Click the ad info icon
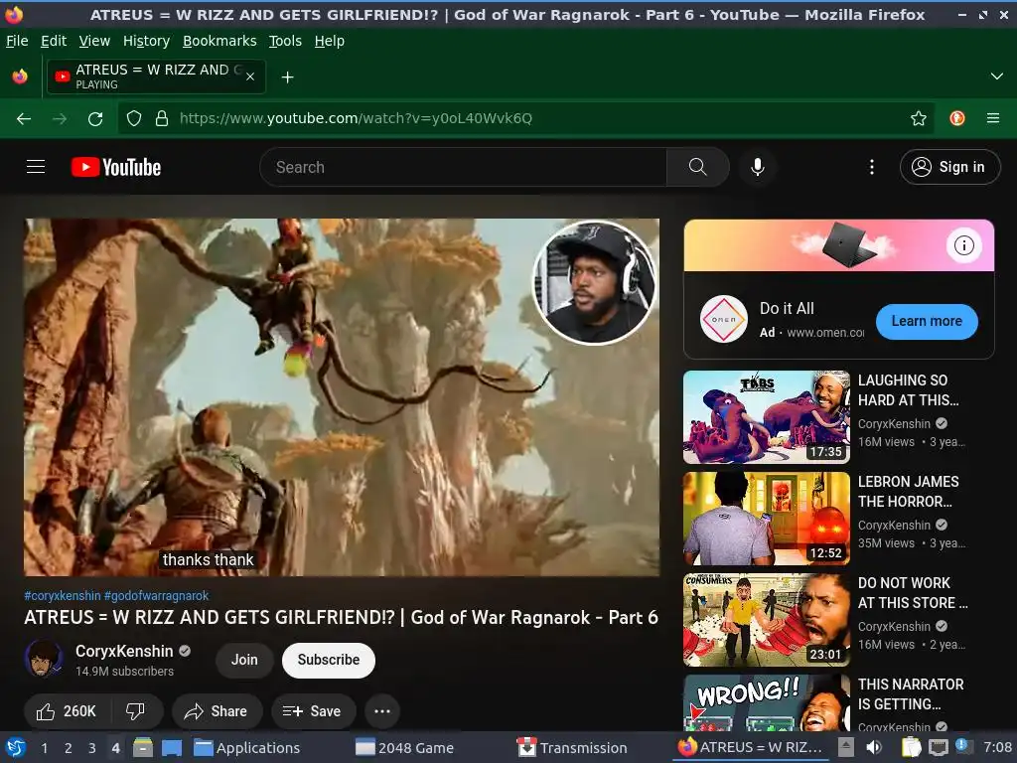The width and height of the screenshot is (1017, 763). coord(963,245)
